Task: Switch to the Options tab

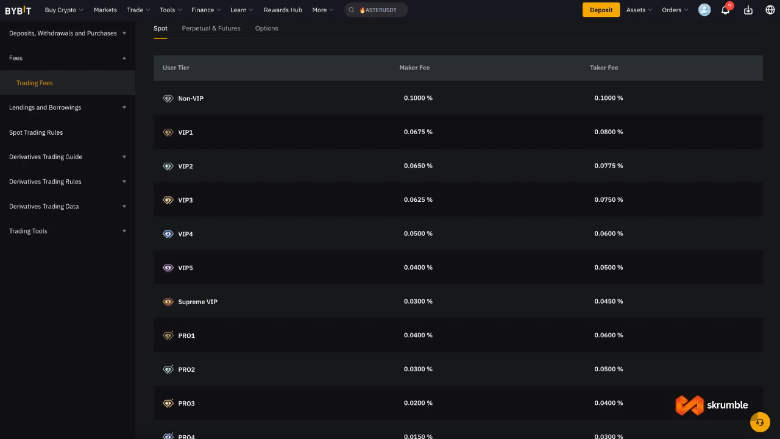Action: point(266,28)
